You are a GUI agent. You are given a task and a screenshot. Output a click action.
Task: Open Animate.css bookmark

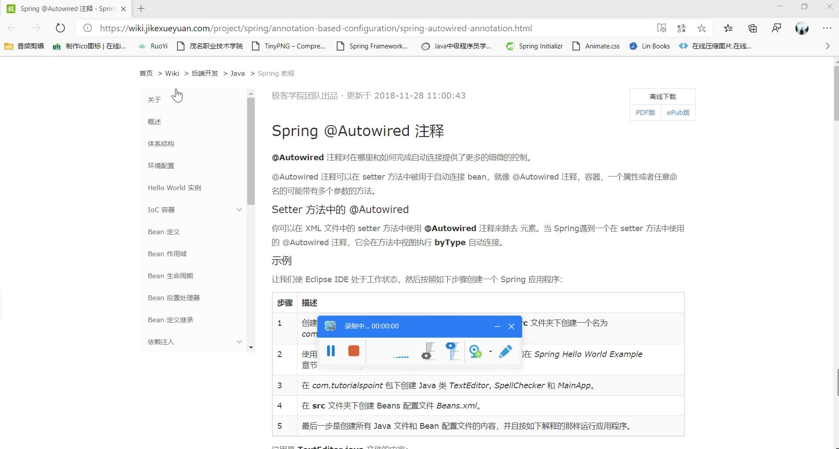click(x=596, y=46)
